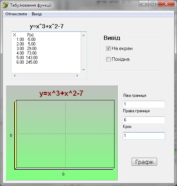Screen dimensions: 177x186
Task: Minimize the Табулювання функції window
Action: coord(144,4)
